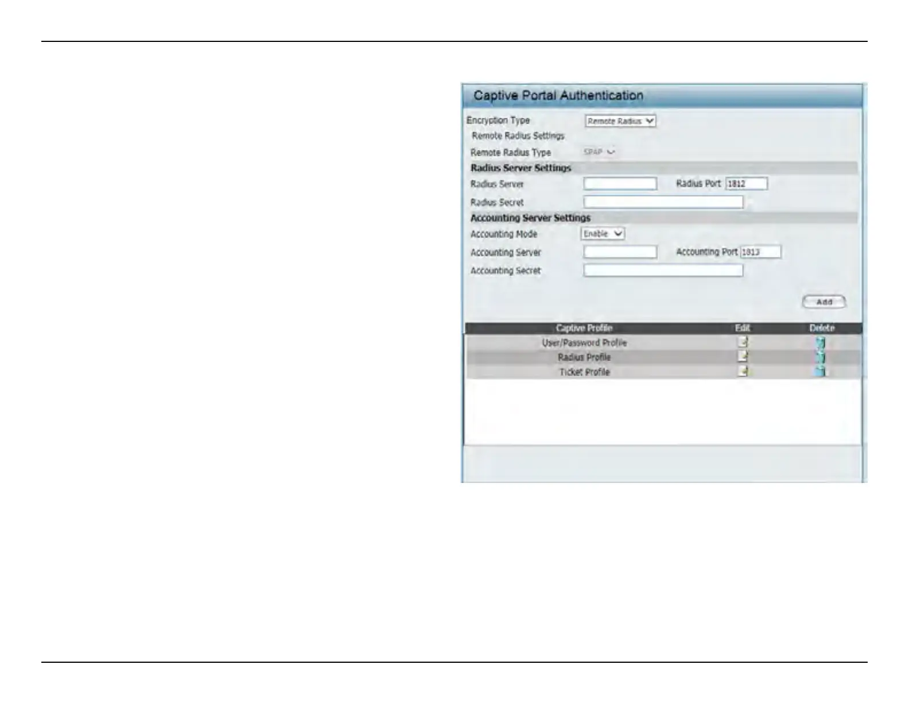
Task: Delete the User/Password Profile entry
Action: tap(821, 342)
